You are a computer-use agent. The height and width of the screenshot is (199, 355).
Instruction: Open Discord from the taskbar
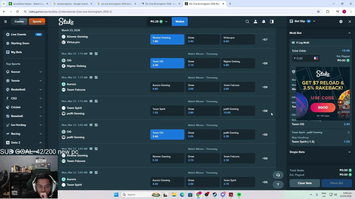223,195
